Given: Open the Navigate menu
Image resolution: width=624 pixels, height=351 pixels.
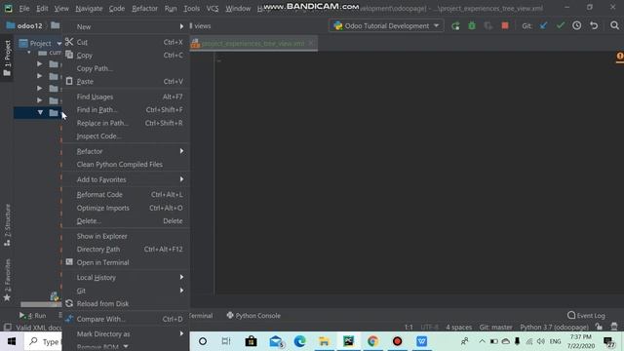Looking at the screenshot, I should (89, 9).
